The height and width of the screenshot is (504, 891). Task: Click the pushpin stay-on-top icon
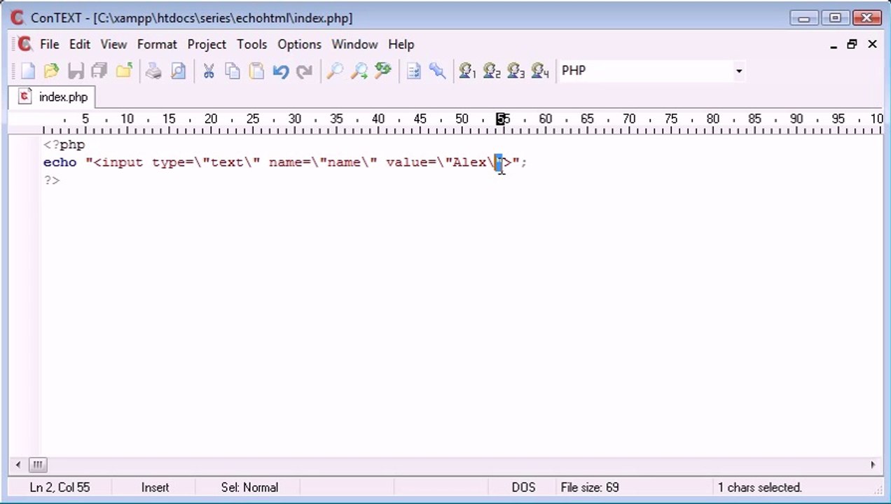[x=437, y=71]
